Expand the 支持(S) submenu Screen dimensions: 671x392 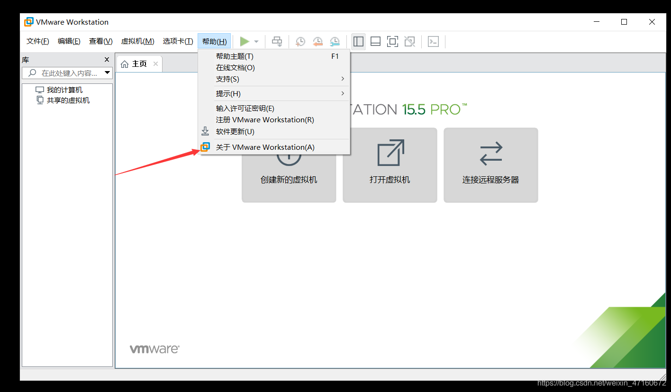274,79
